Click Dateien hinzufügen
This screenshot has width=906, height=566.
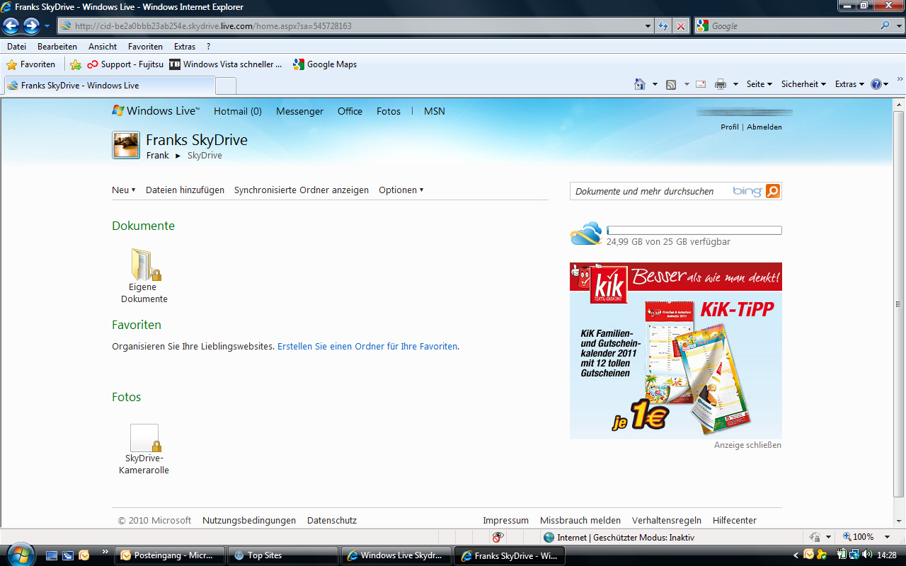[x=185, y=190]
